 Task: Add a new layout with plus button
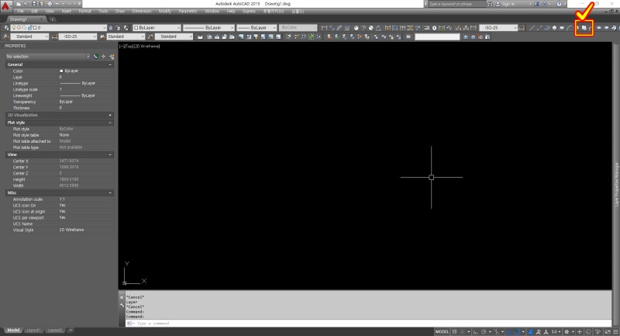point(71,331)
